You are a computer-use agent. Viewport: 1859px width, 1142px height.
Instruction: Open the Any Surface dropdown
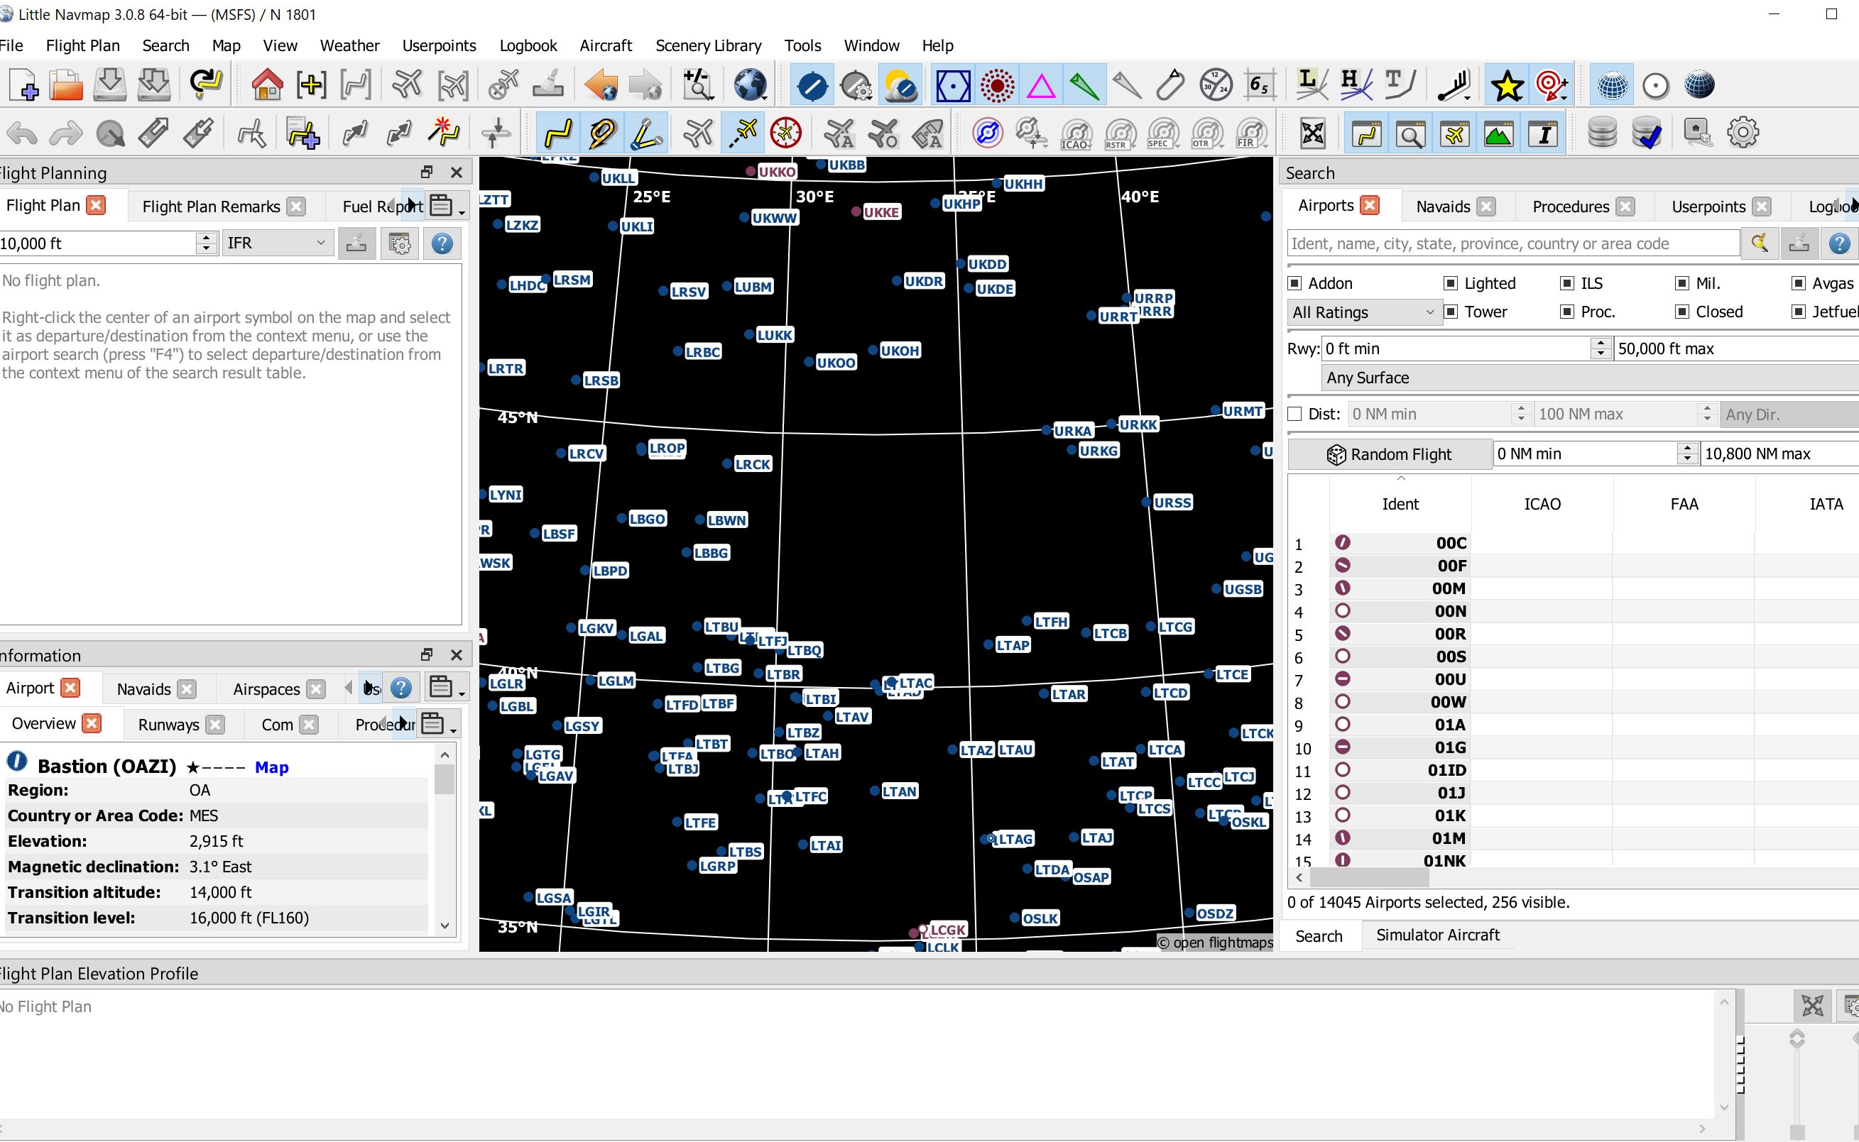coord(1589,378)
